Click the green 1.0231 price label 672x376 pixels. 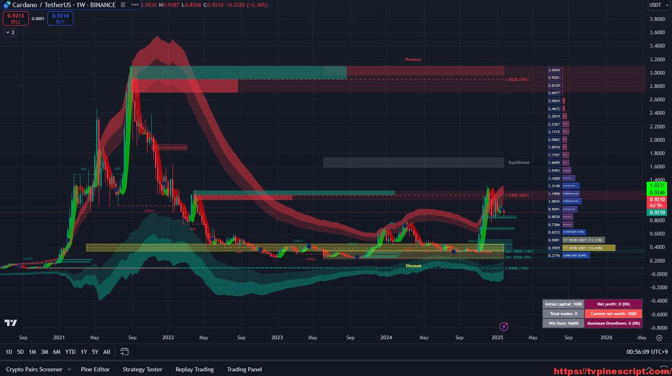657,185
